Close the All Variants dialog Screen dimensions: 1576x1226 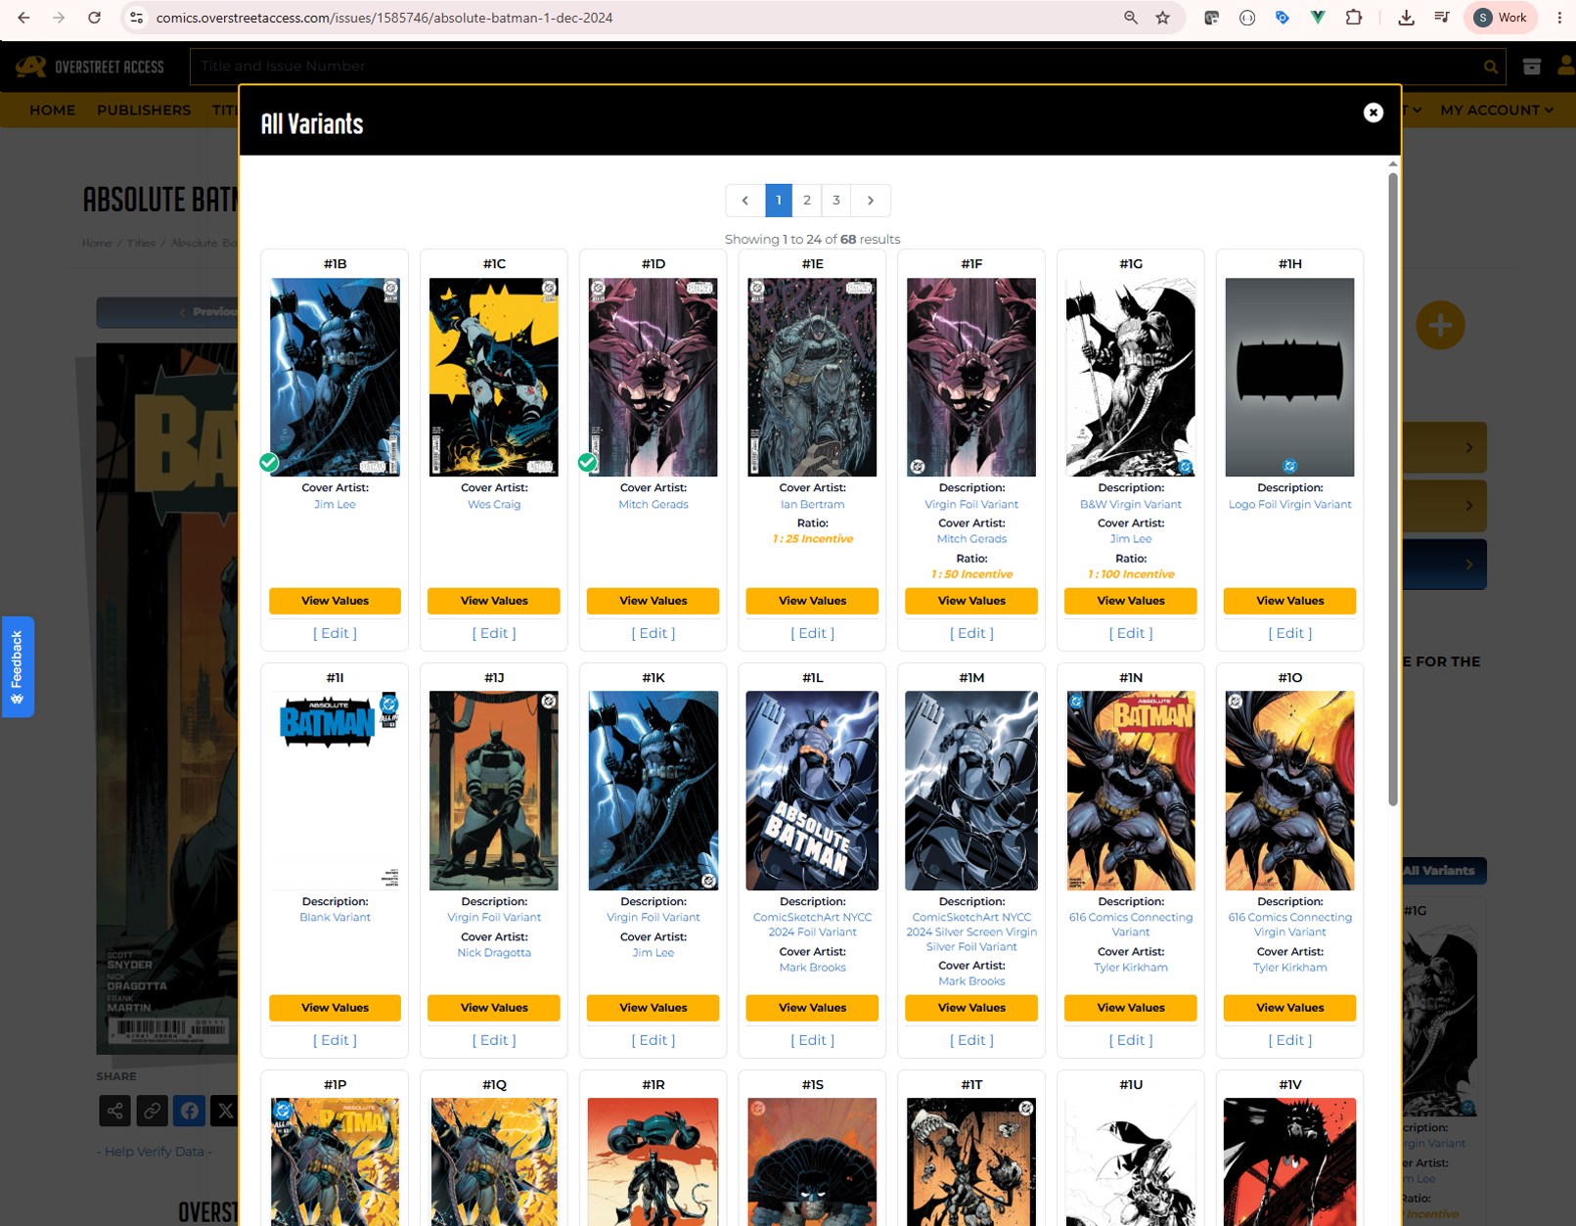pos(1373,113)
